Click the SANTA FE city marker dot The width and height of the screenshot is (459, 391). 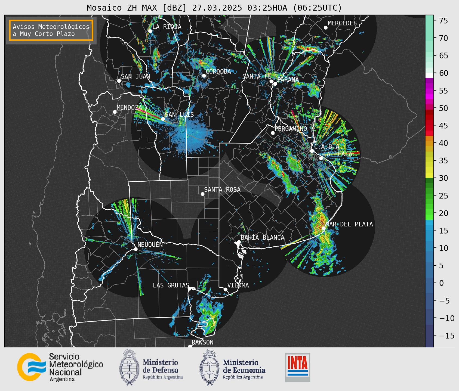[272, 81]
